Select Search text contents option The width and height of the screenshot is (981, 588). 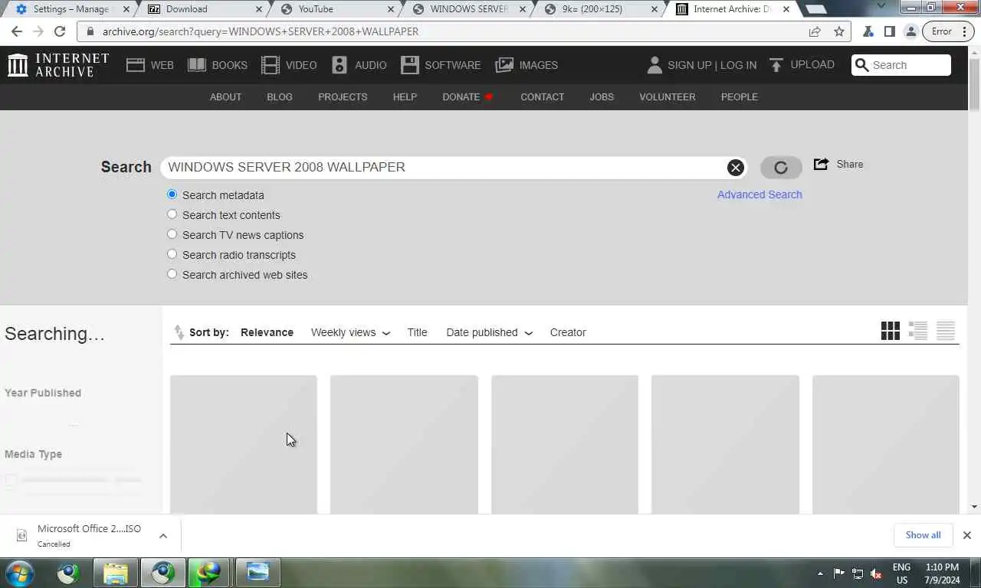pyautogui.click(x=172, y=214)
